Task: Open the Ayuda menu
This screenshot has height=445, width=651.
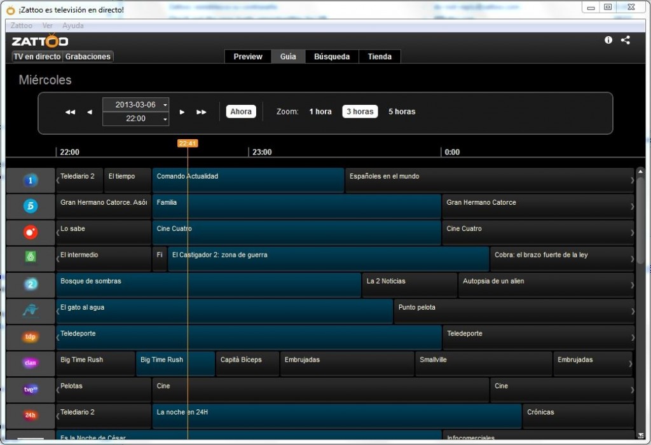Action: 72,26
